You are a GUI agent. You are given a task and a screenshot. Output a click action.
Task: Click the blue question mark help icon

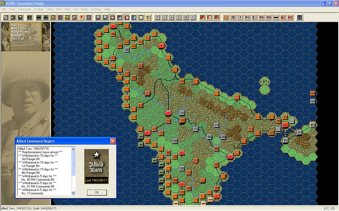(299, 17)
